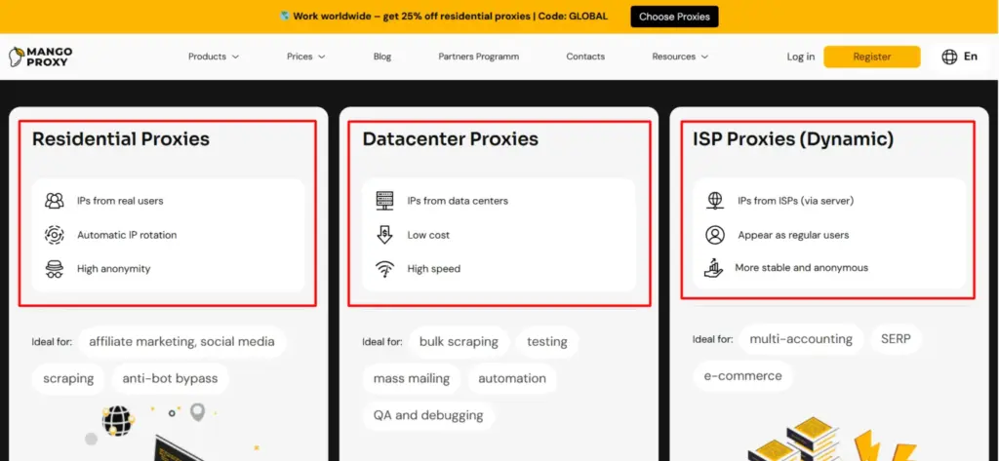Click the promo banner emoji icon

click(284, 16)
